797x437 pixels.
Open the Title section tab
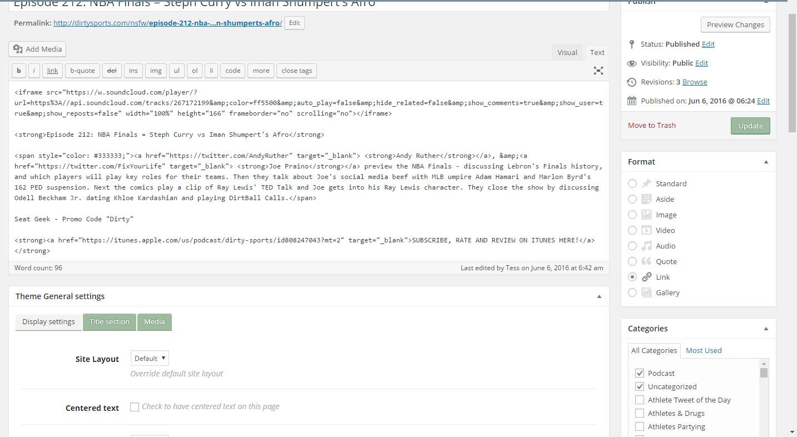(110, 322)
